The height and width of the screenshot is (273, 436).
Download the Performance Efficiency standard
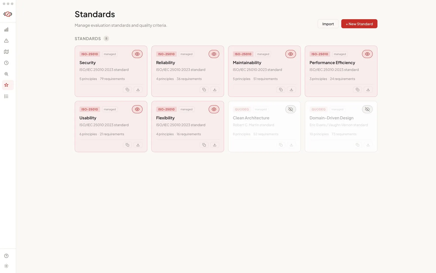(368, 90)
